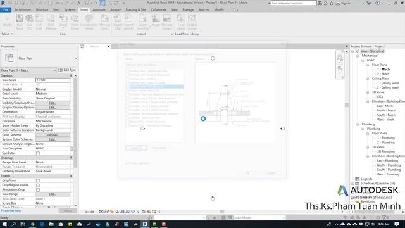Open the File tab
Image resolution: width=405 pixels, height=228 pixels.
6,10
